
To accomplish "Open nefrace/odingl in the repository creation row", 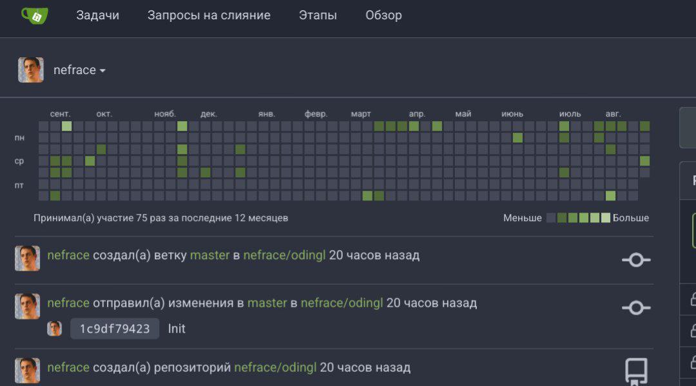I will tap(275, 367).
